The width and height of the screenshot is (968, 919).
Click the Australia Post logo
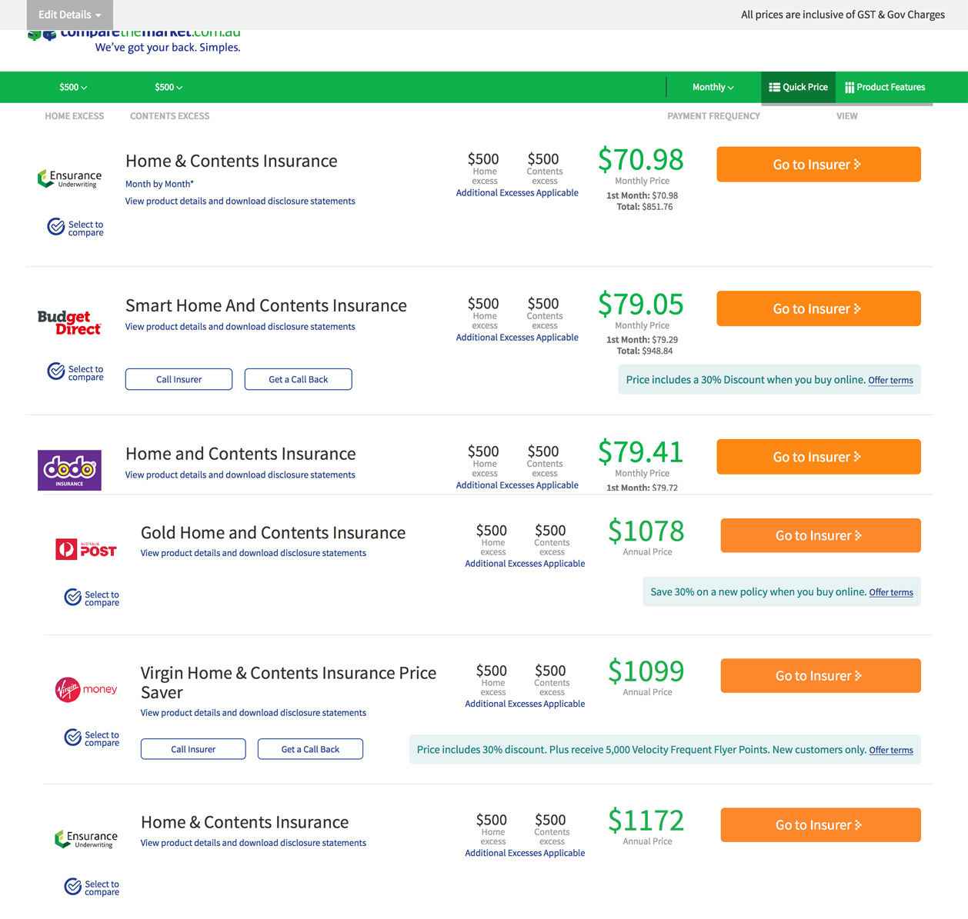(x=86, y=549)
